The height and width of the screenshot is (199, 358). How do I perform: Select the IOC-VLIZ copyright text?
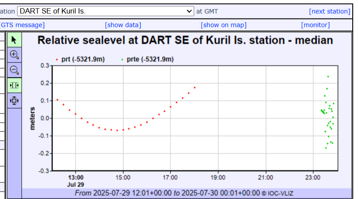[278, 194]
